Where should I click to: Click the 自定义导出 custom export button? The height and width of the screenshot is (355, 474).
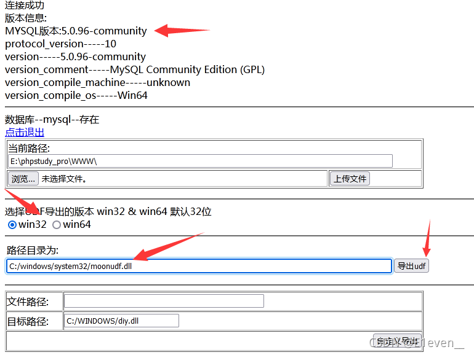pyautogui.click(x=397, y=341)
